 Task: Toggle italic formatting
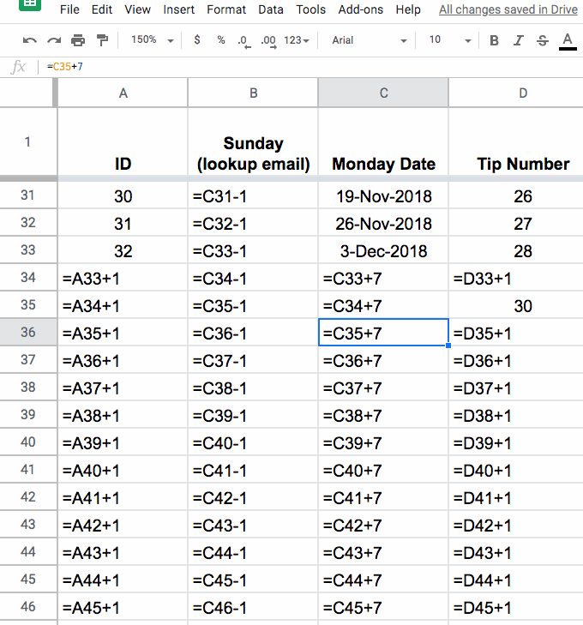(x=519, y=40)
